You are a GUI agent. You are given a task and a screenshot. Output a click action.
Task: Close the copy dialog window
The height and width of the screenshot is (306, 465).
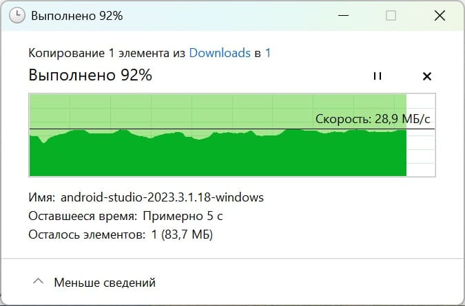(x=440, y=15)
